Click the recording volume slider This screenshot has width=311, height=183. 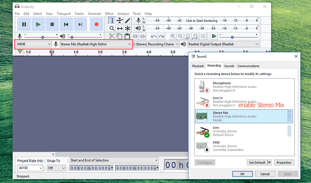click(42, 37)
